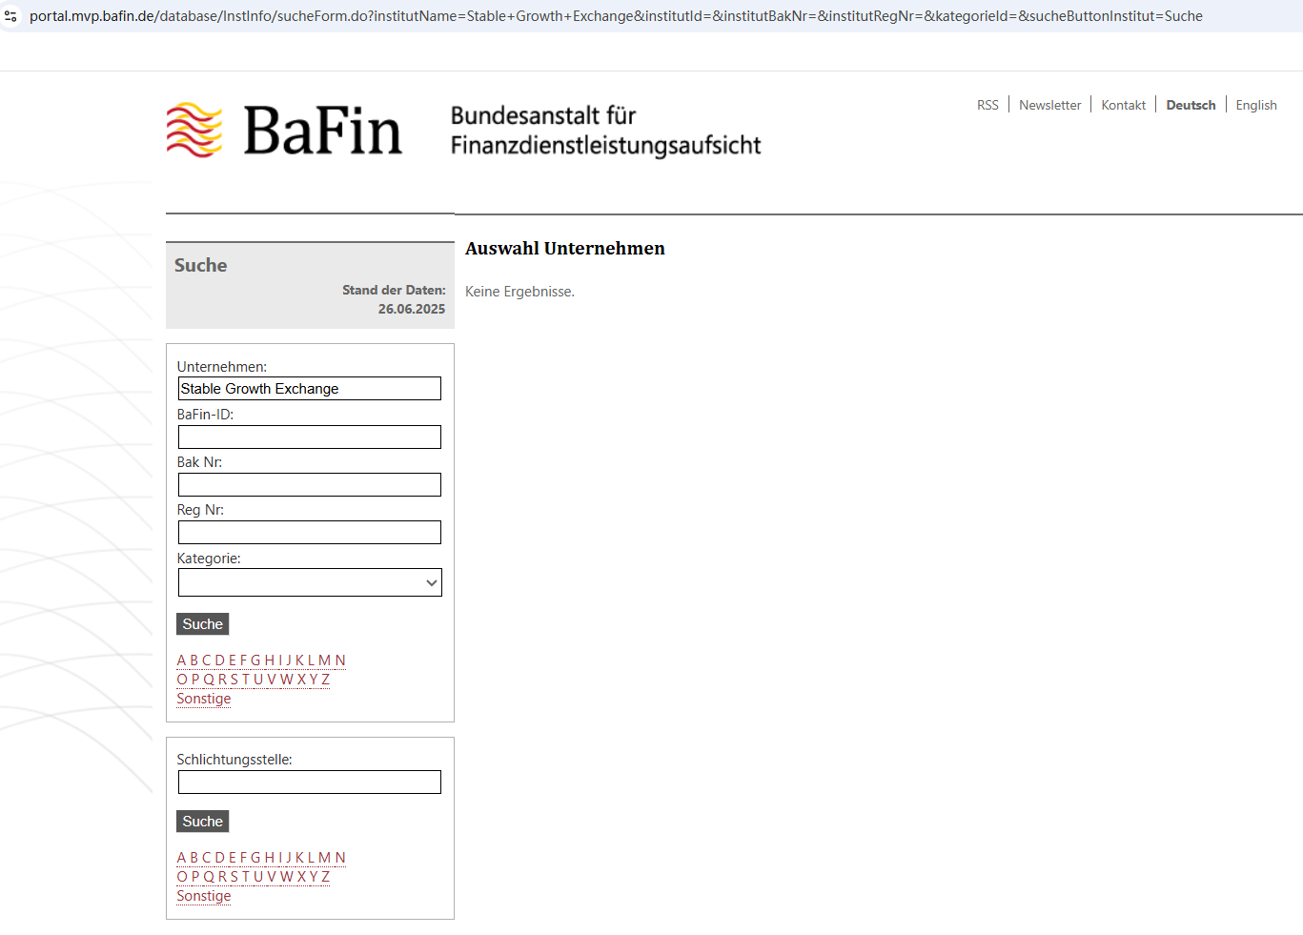Click the 'Auswahl Unternehmen' heading
1303x935 pixels.
565,249
